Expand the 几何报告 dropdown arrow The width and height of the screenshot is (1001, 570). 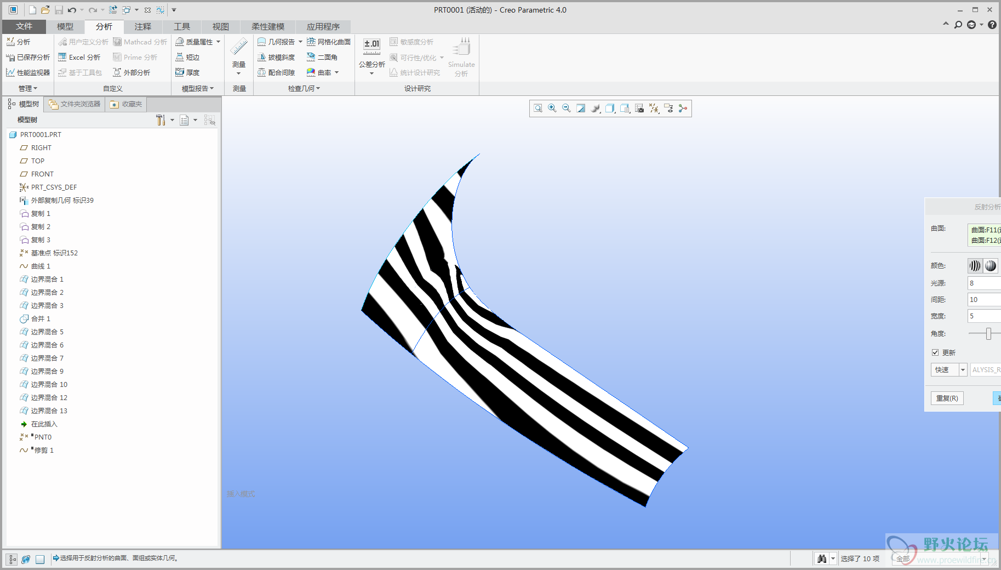point(300,42)
